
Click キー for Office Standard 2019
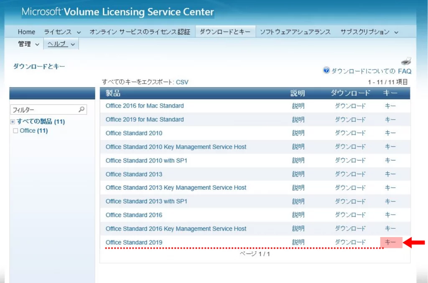click(x=390, y=243)
